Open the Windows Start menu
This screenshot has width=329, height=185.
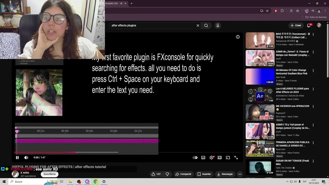(4, 182)
